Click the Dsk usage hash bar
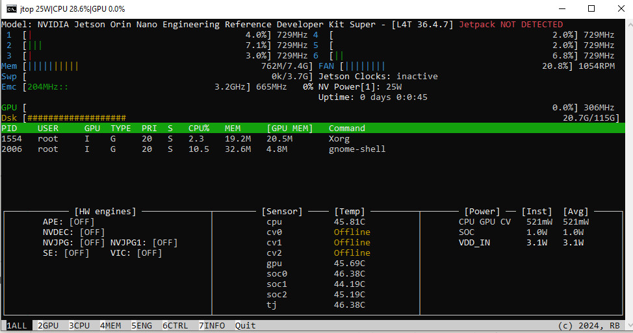 (x=77, y=117)
